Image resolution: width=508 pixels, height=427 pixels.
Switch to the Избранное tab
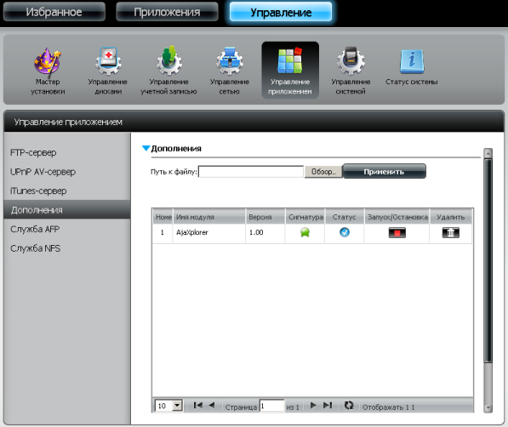(x=54, y=12)
